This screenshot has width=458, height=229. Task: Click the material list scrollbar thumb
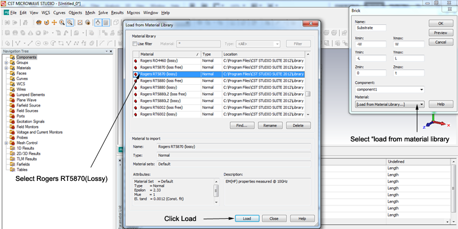pos(308,94)
